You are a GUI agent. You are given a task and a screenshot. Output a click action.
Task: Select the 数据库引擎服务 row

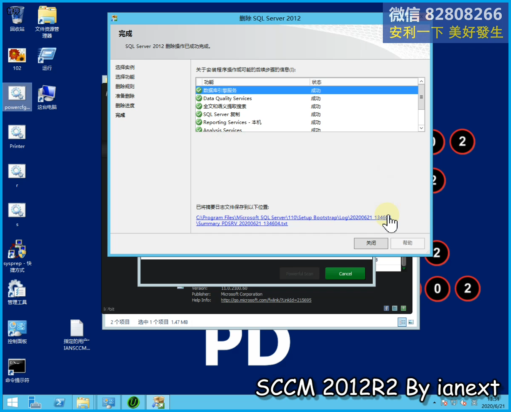point(307,90)
